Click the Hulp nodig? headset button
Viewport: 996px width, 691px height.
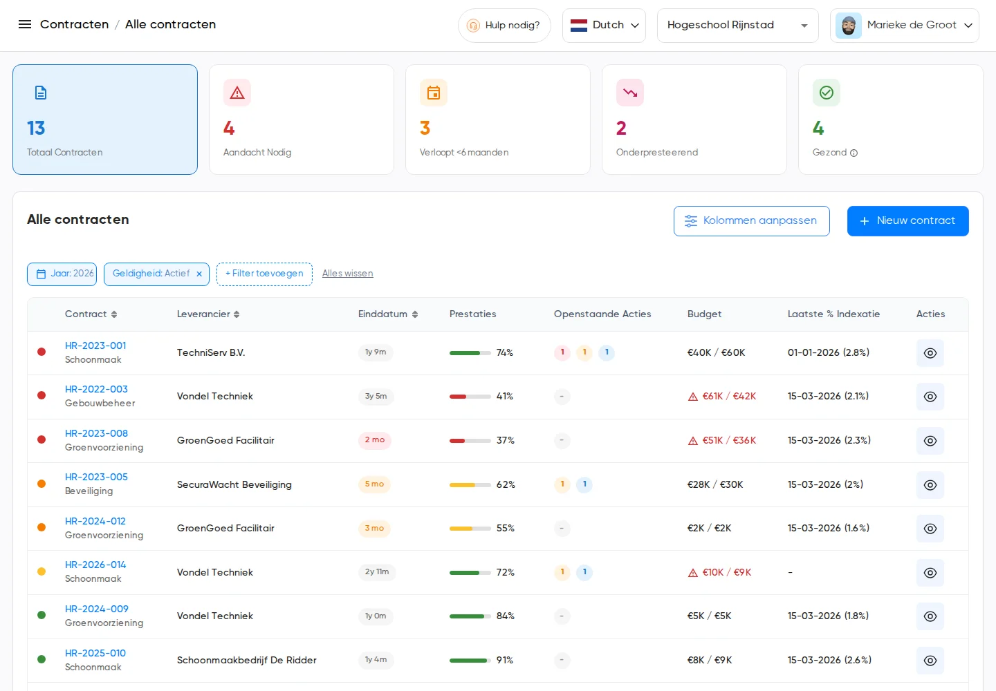(504, 26)
